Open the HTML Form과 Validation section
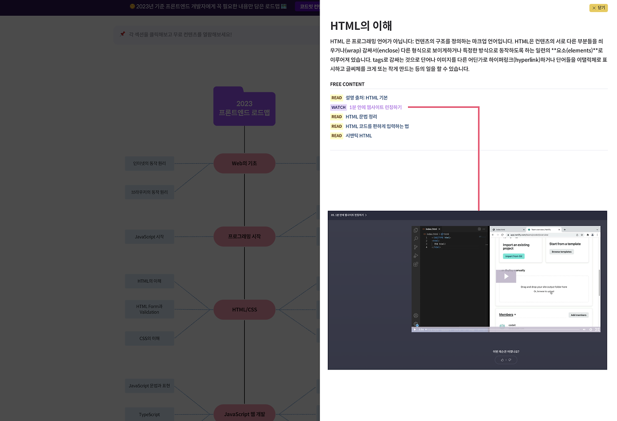 [x=149, y=309]
